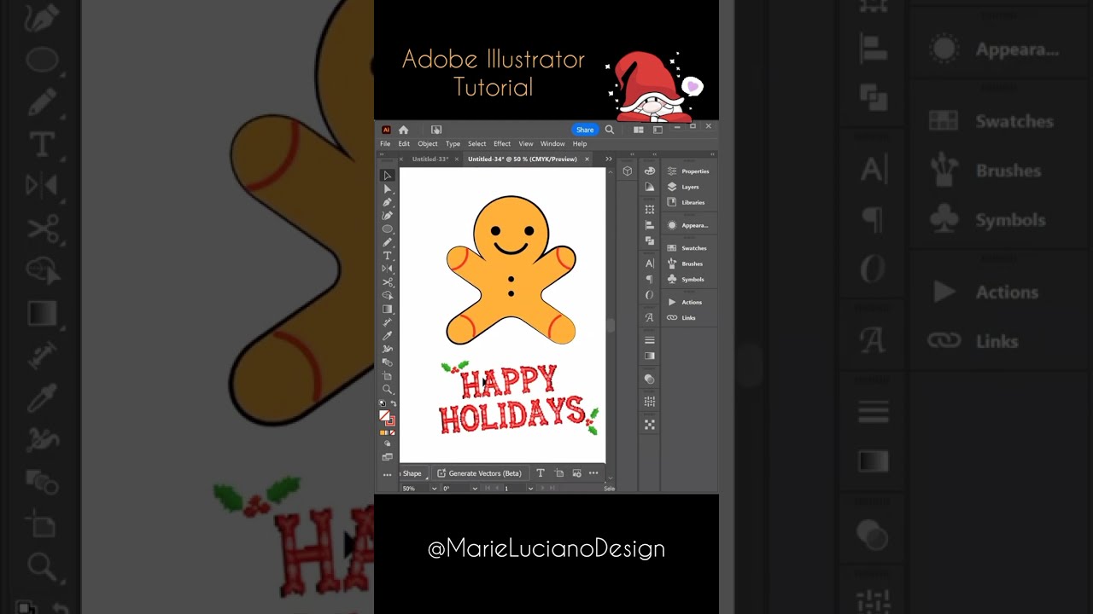
Task: Open the Align panel icon
Action: click(650, 225)
